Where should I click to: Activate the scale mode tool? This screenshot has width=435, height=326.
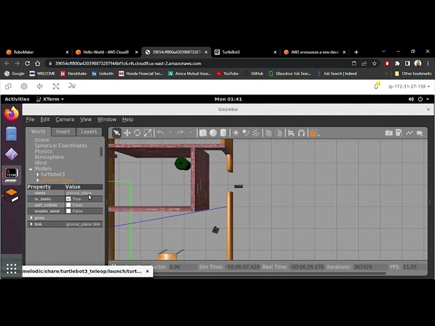(147, 133)
